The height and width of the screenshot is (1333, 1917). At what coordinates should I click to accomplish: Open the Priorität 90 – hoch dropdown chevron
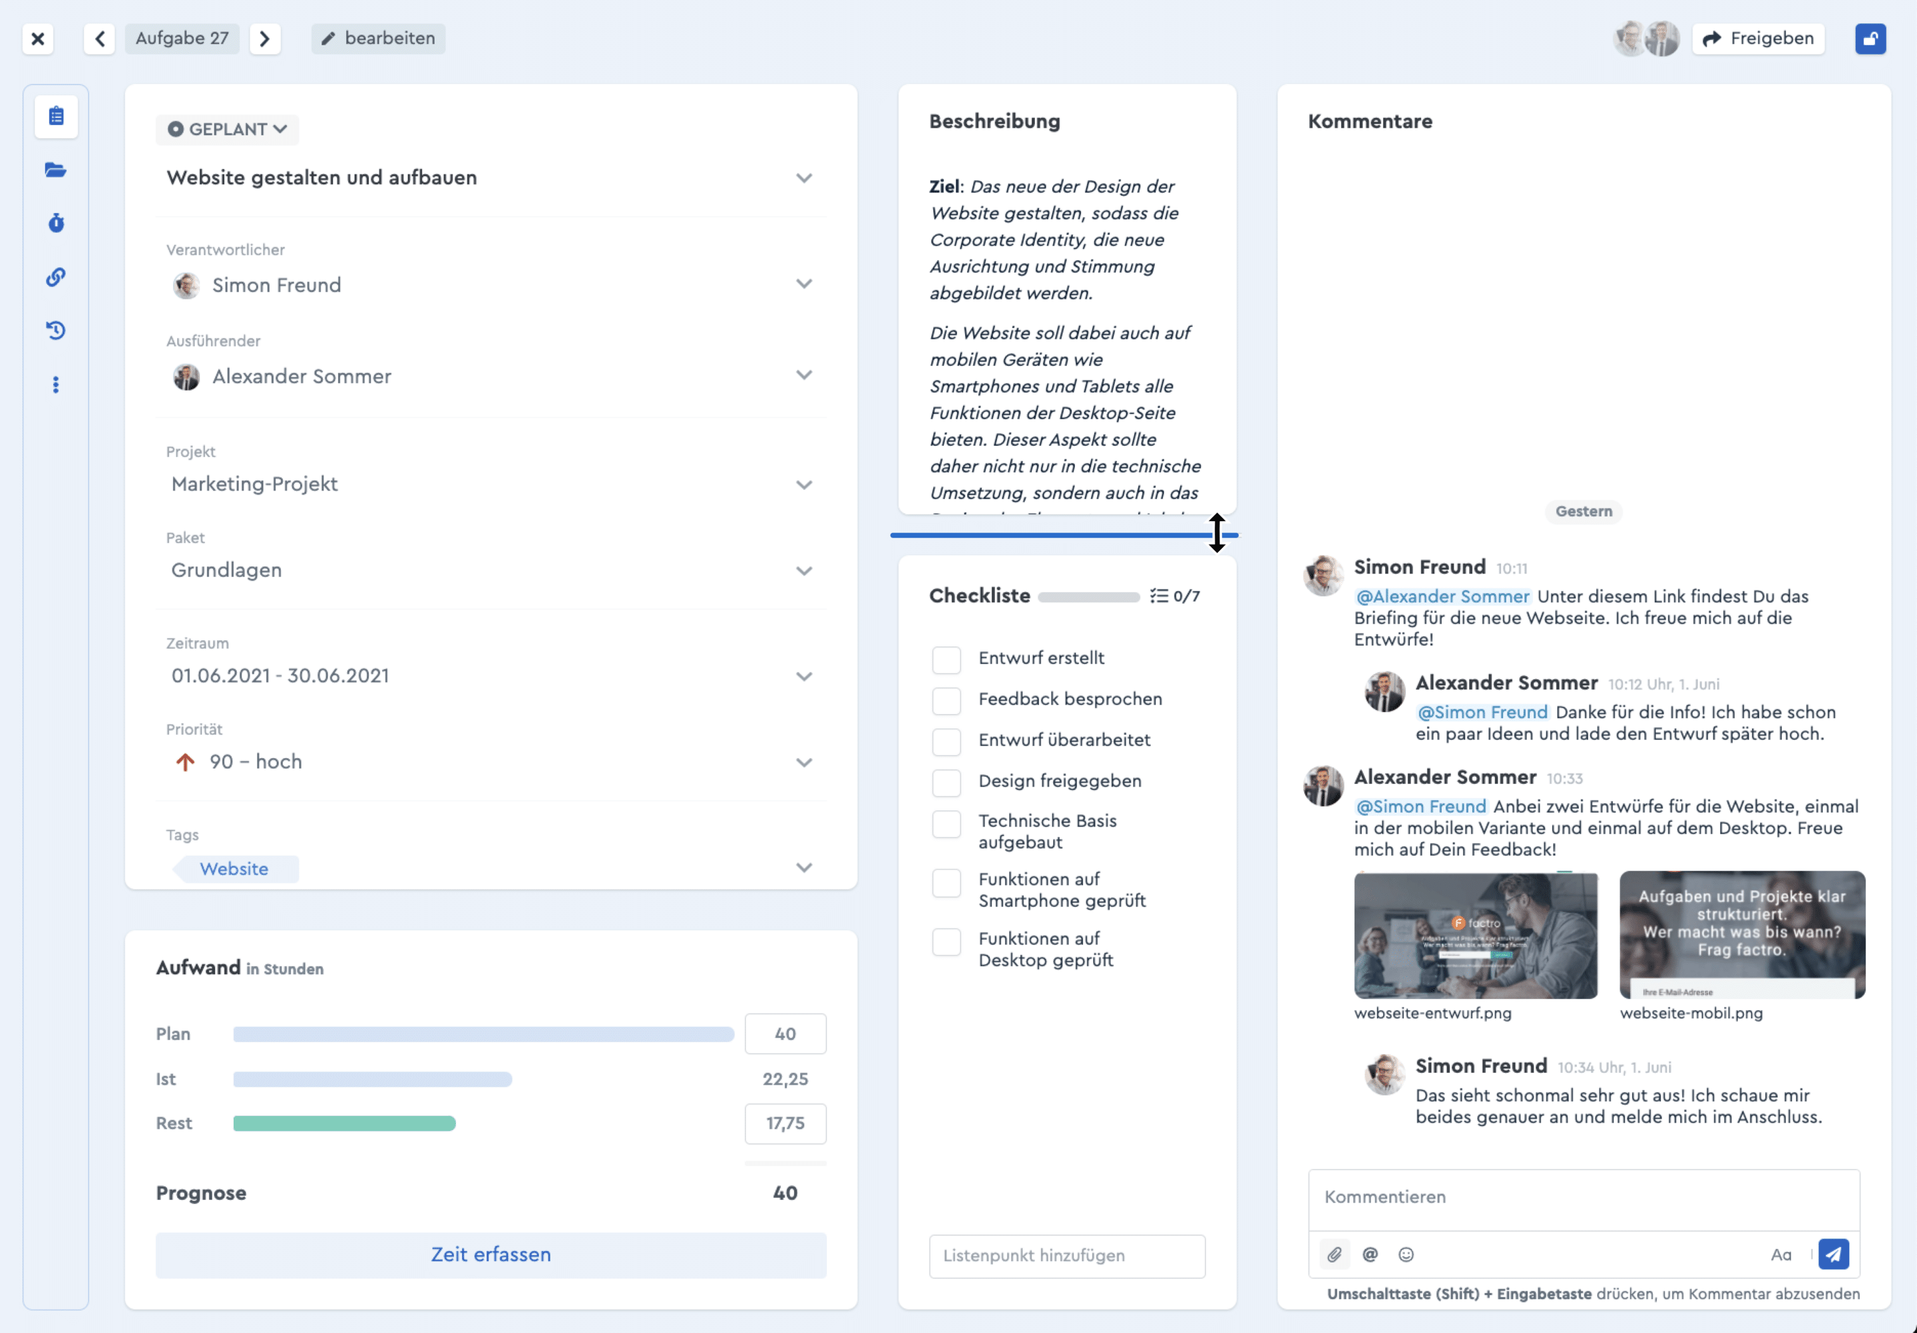point(803,762)
